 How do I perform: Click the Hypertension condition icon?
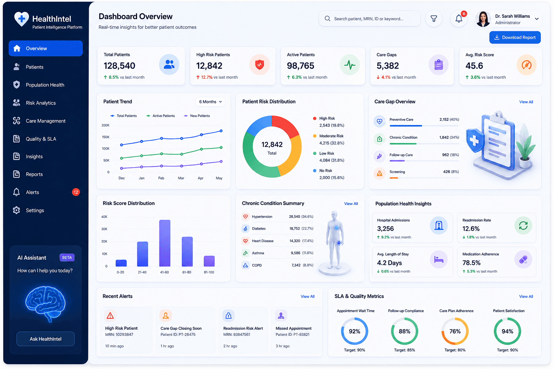(246, 217)
